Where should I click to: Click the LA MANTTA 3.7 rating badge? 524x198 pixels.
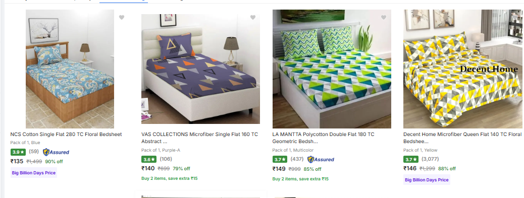280,159
